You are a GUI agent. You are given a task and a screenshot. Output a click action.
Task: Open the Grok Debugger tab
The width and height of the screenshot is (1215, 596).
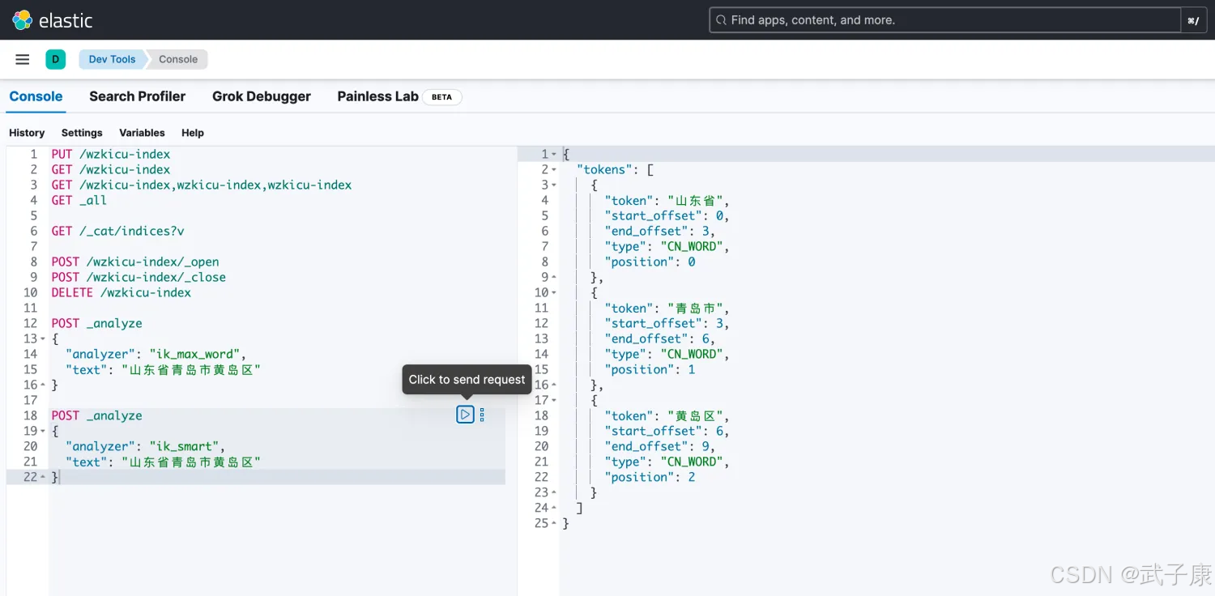tap(261, 96)
